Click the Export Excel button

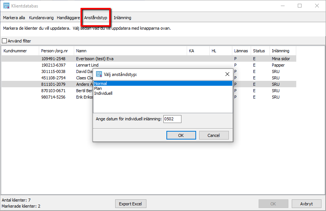click(131, 204)
